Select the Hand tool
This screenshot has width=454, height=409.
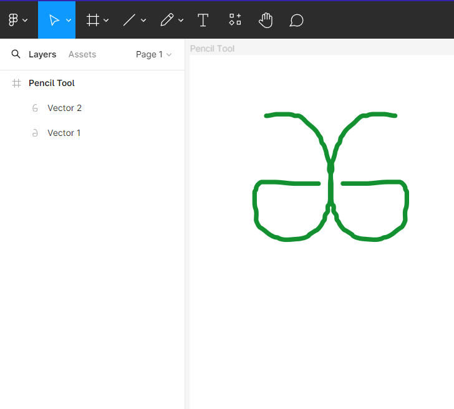[266, 20]
